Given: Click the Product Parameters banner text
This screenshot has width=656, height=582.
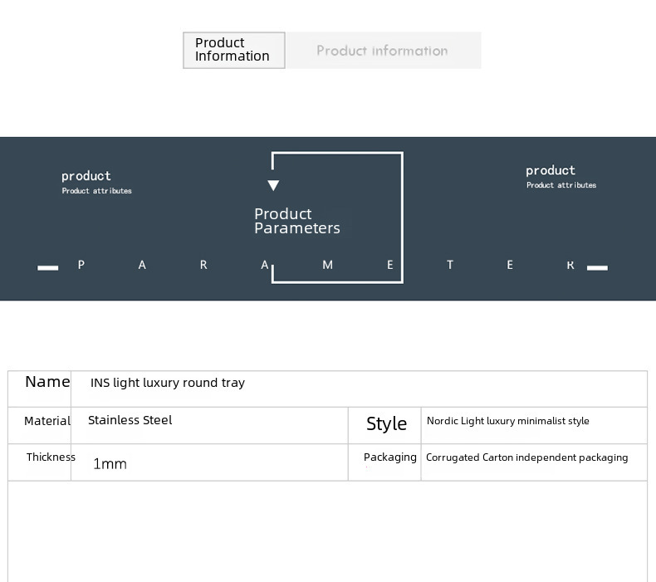Looking at the screenshot, I should coord(296,221).
